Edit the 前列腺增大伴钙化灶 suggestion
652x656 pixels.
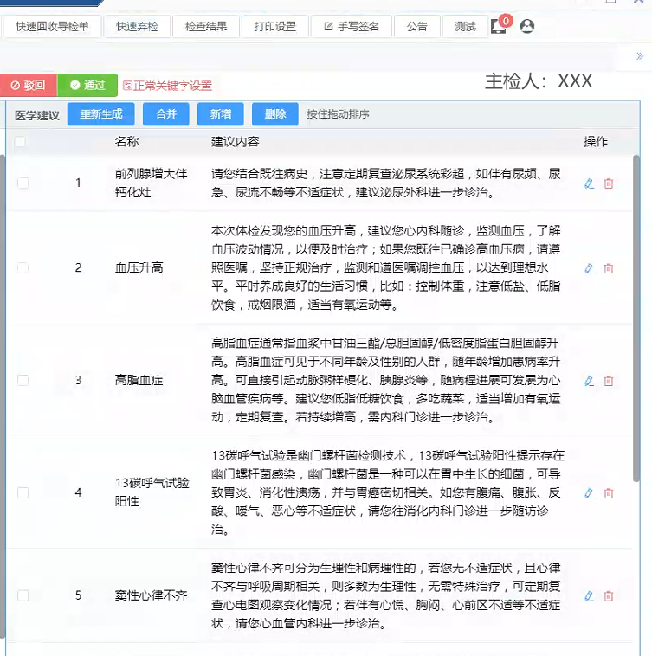click(590, 183)
